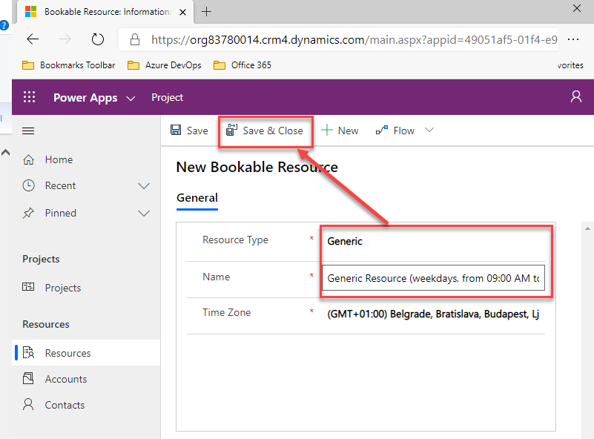The width and height of the screenshot is (594, 439).
Task: Go back with the browser back arrow
Action: [x=33, y=39]
